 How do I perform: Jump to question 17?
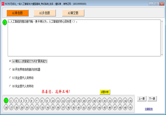coord(89,101)
